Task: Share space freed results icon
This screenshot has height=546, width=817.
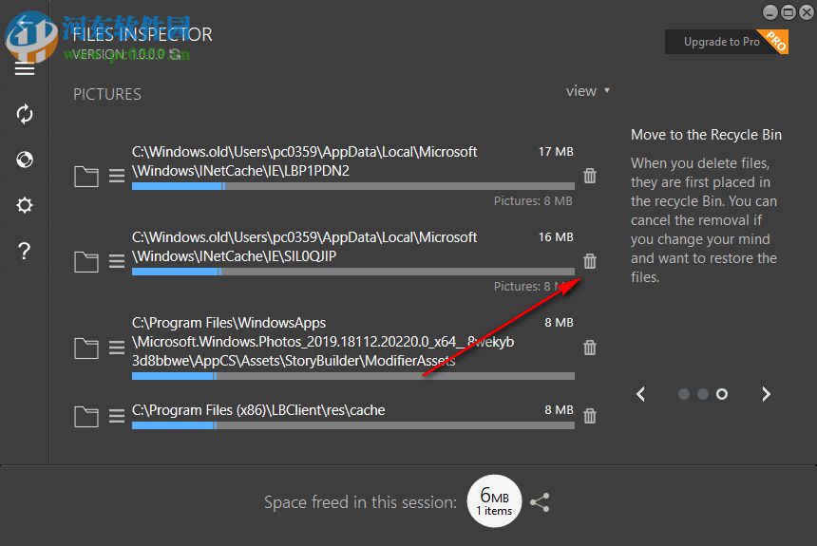Action: pos(540,502)
